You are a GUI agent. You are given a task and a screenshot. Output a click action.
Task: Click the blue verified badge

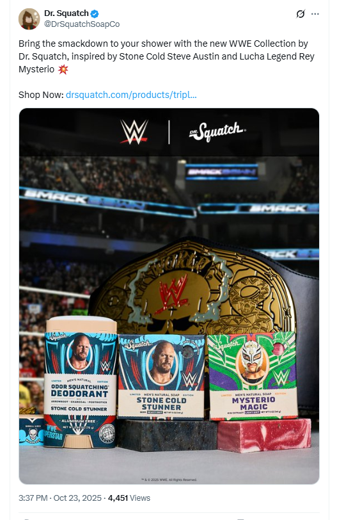[95, 13]
